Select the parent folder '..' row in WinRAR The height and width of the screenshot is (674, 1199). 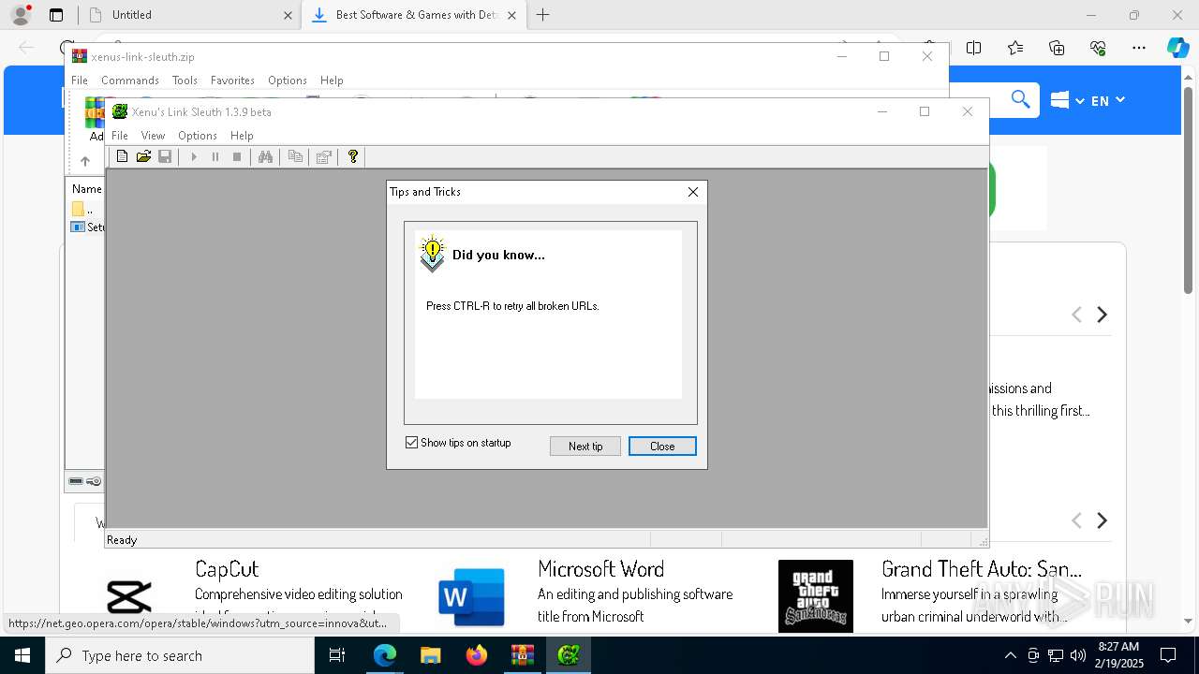pos(86,209)
